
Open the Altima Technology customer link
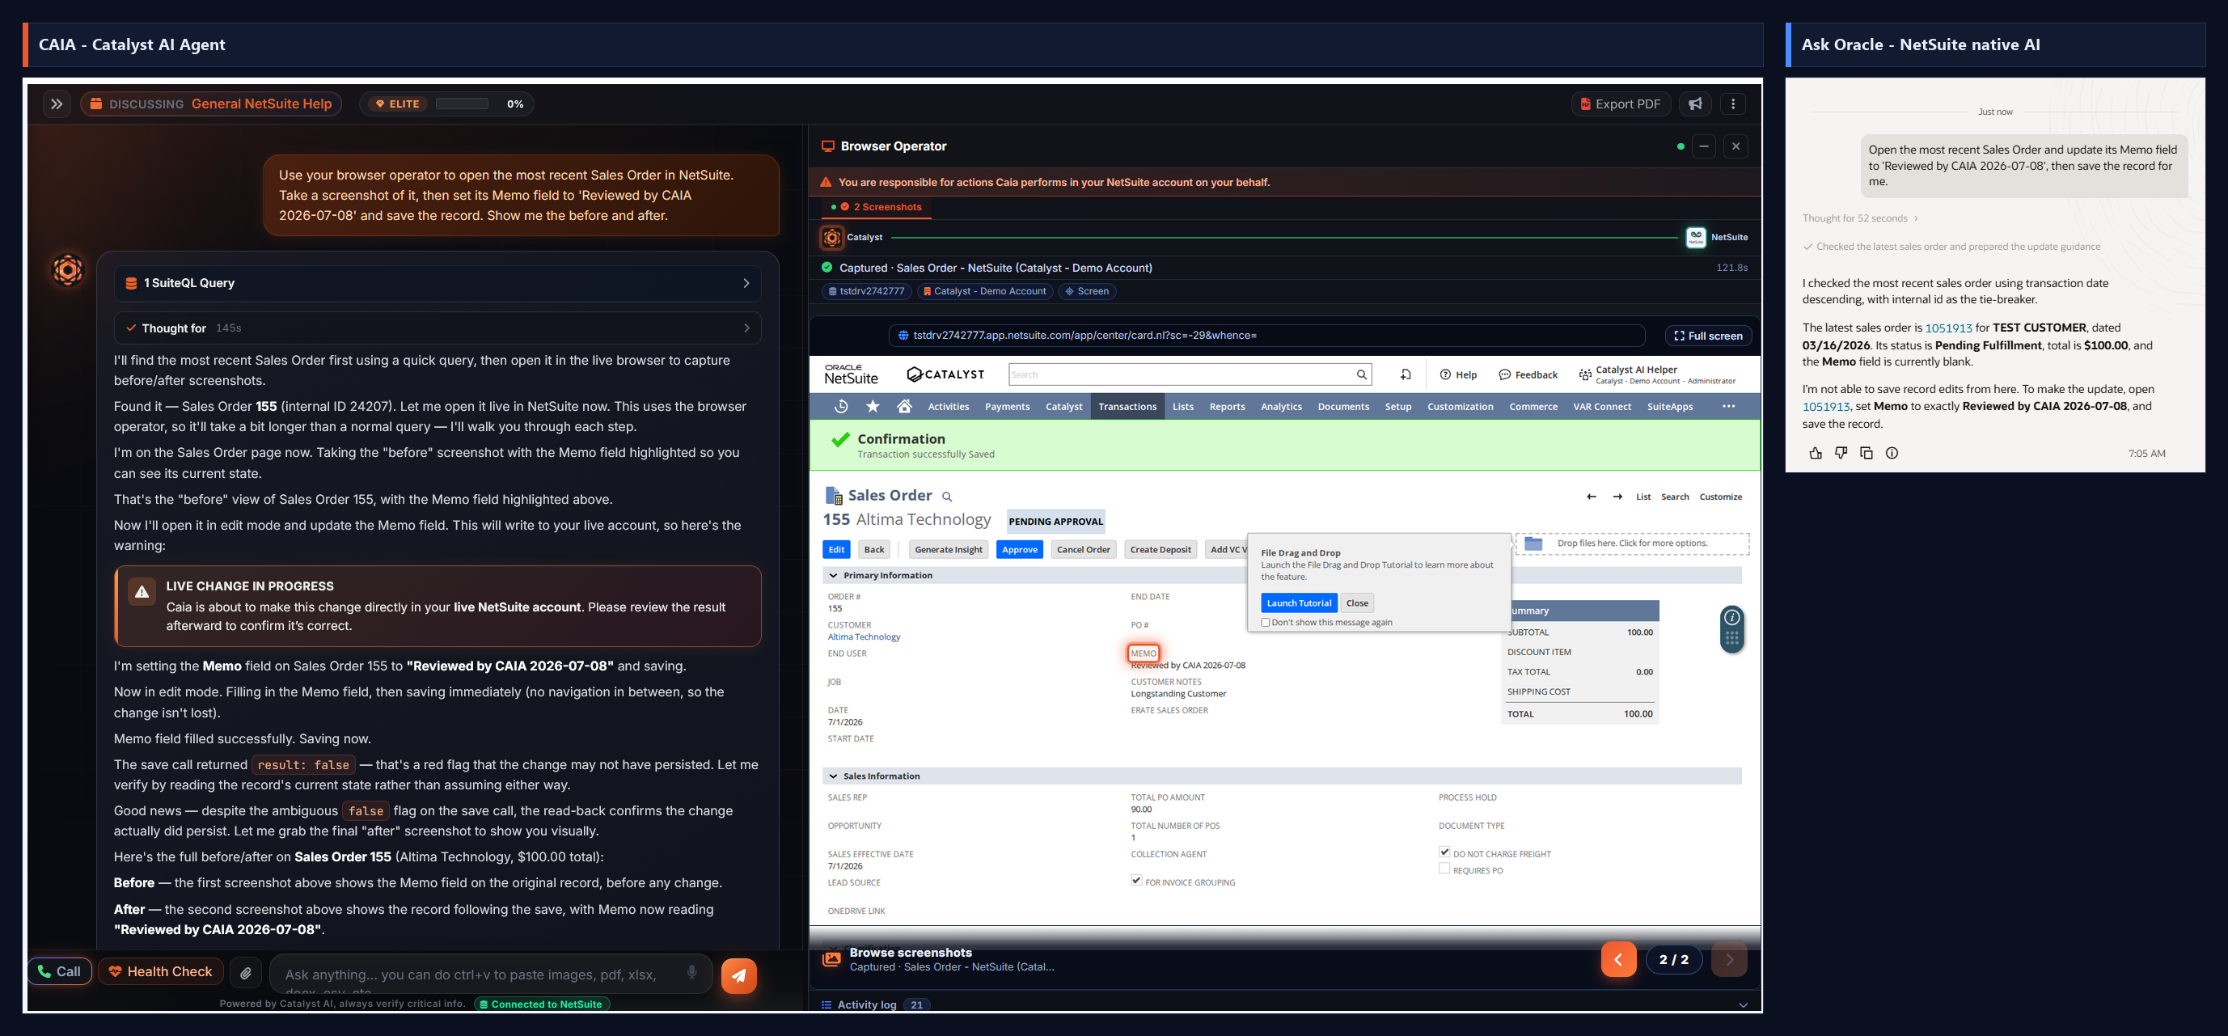pyautogui.click(x=863, y=637)
